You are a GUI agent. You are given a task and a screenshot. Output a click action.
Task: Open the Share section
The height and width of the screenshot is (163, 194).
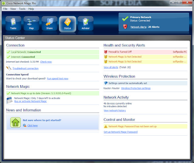(x=49, y=23)
